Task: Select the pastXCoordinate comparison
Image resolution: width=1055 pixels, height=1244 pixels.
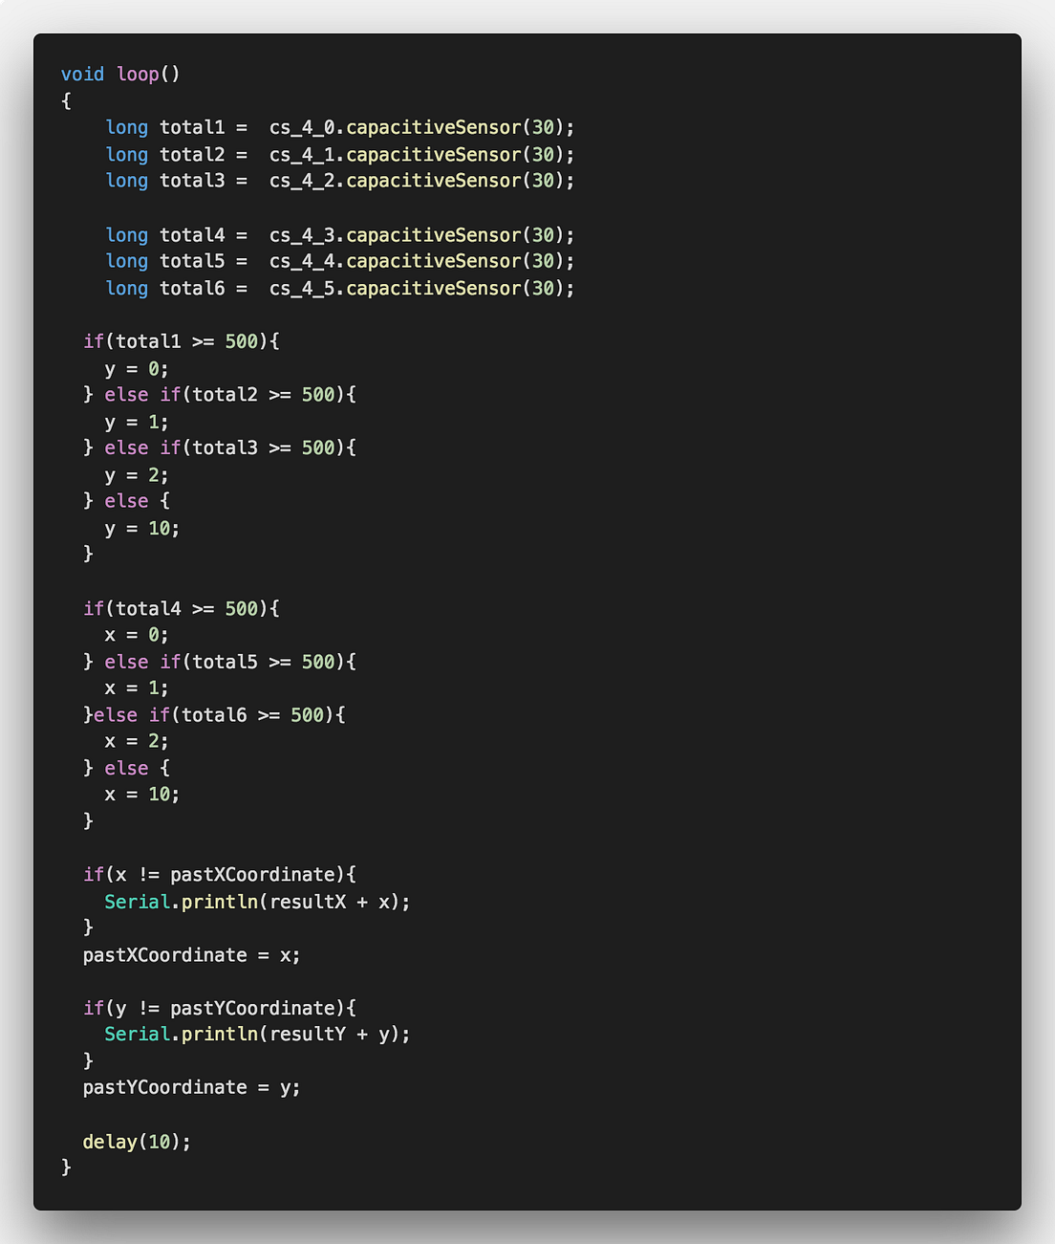Action: click(x=253, y=874)
